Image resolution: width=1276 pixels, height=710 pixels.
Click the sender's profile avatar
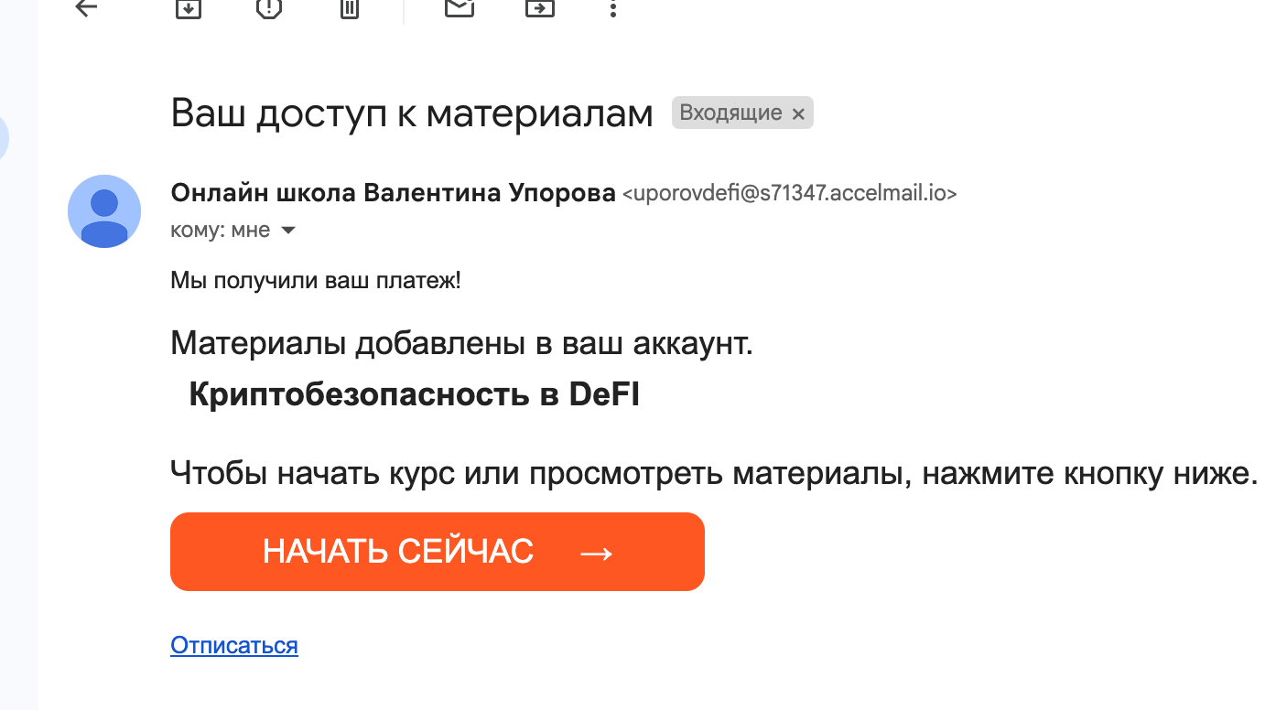104,211
